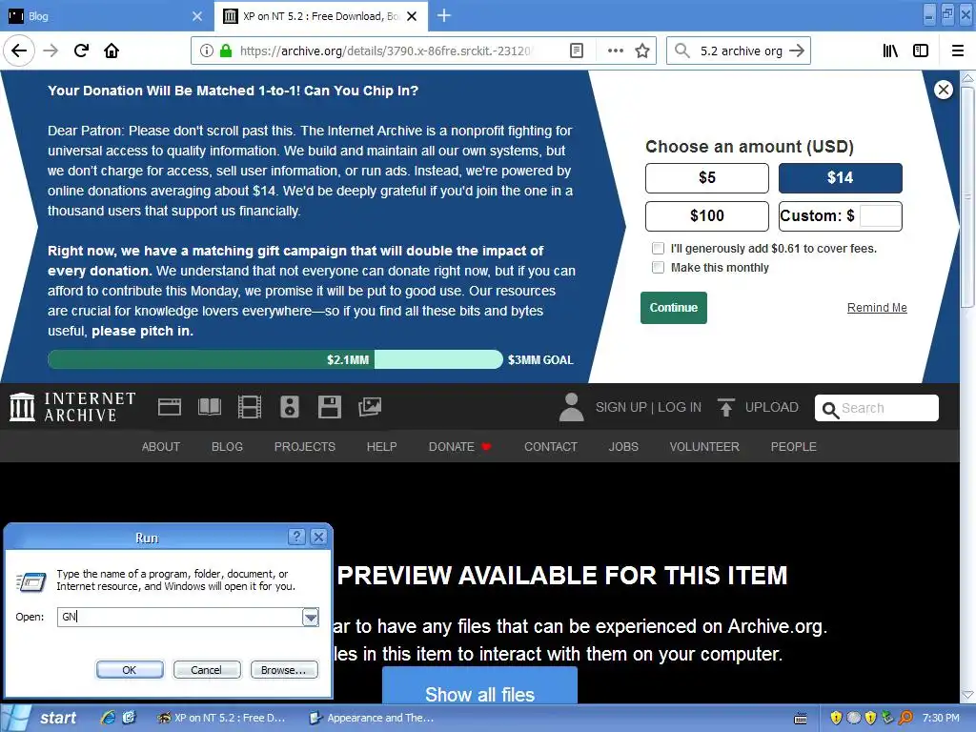Open on-screen keyboard tray icon
This screenshot has height=732, width=976.
tap(801, 719)
